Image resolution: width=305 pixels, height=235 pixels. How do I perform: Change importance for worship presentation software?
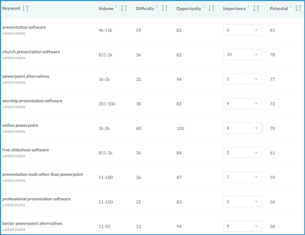point(243,104)
